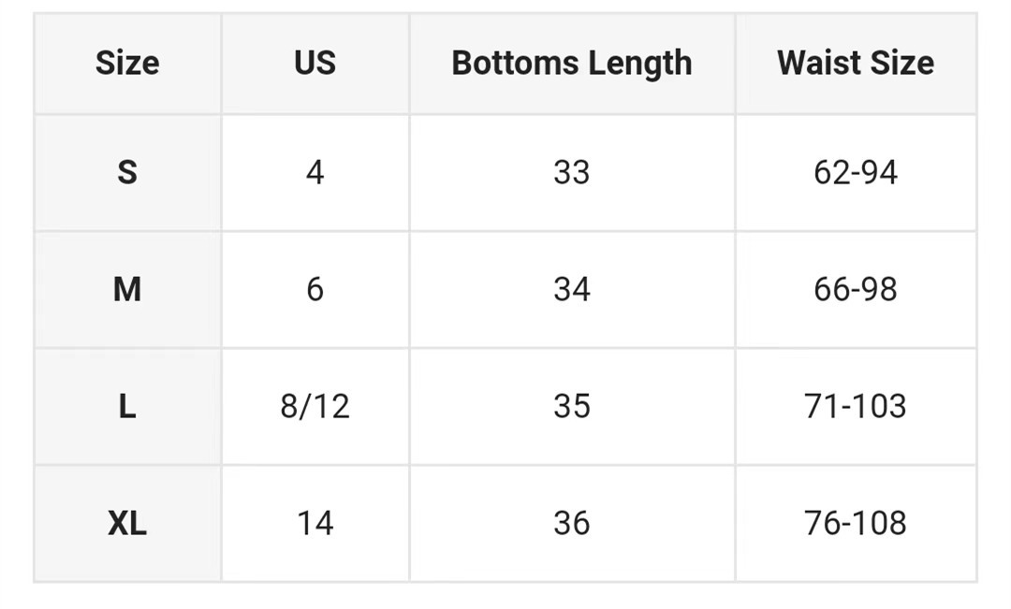Click the bottoms length 35 cell
The image size is (1011, 609).
click(x=572, y=407)
